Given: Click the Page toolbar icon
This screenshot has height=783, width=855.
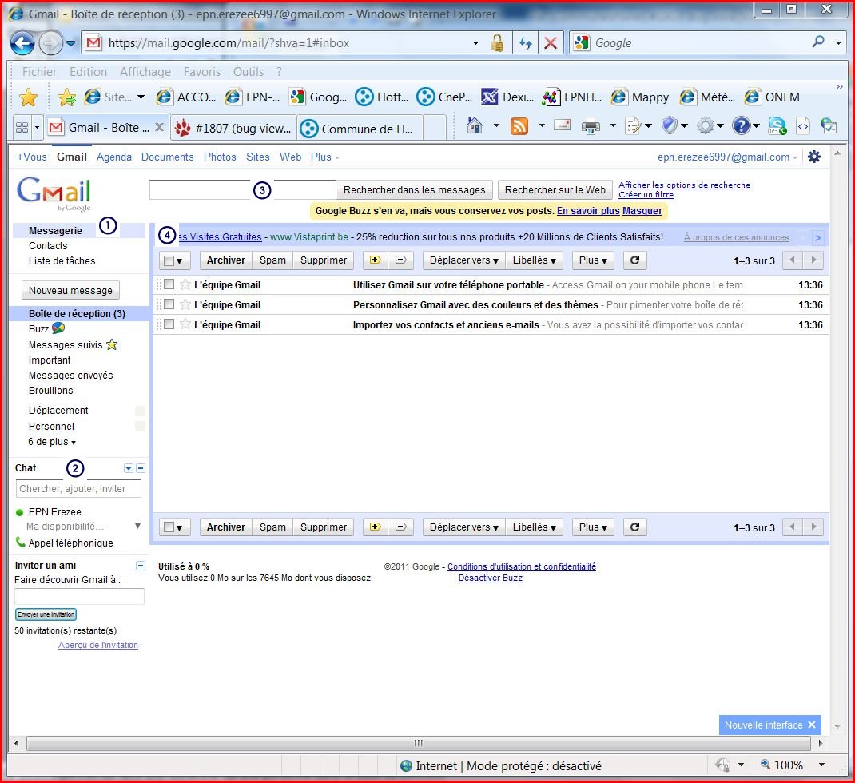Looking at the screenshot, I should coord(634,126).
